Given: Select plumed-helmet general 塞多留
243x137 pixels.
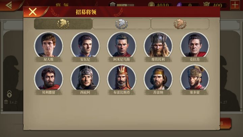Looking at the screenshot, I should 195,78.
